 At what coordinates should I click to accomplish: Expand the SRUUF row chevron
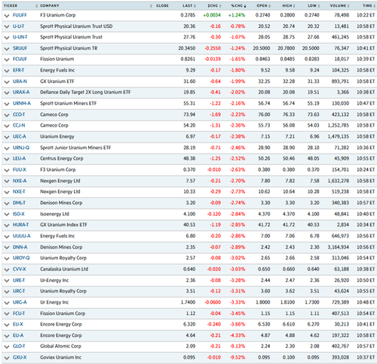click(x=7, y=49)
